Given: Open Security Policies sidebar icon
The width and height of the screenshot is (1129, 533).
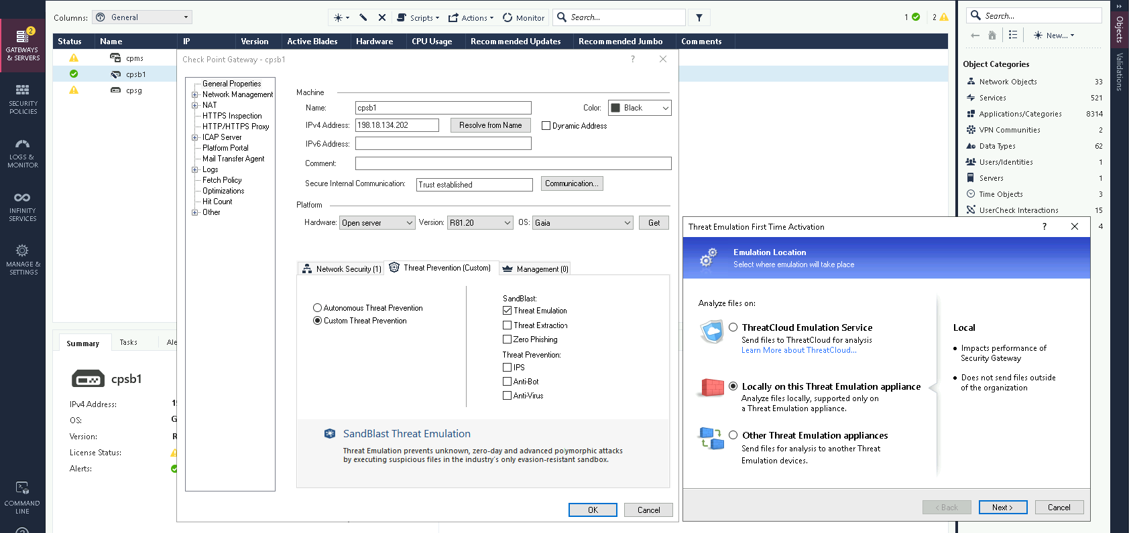Looking at the screenshot, I should pos(23,98).
